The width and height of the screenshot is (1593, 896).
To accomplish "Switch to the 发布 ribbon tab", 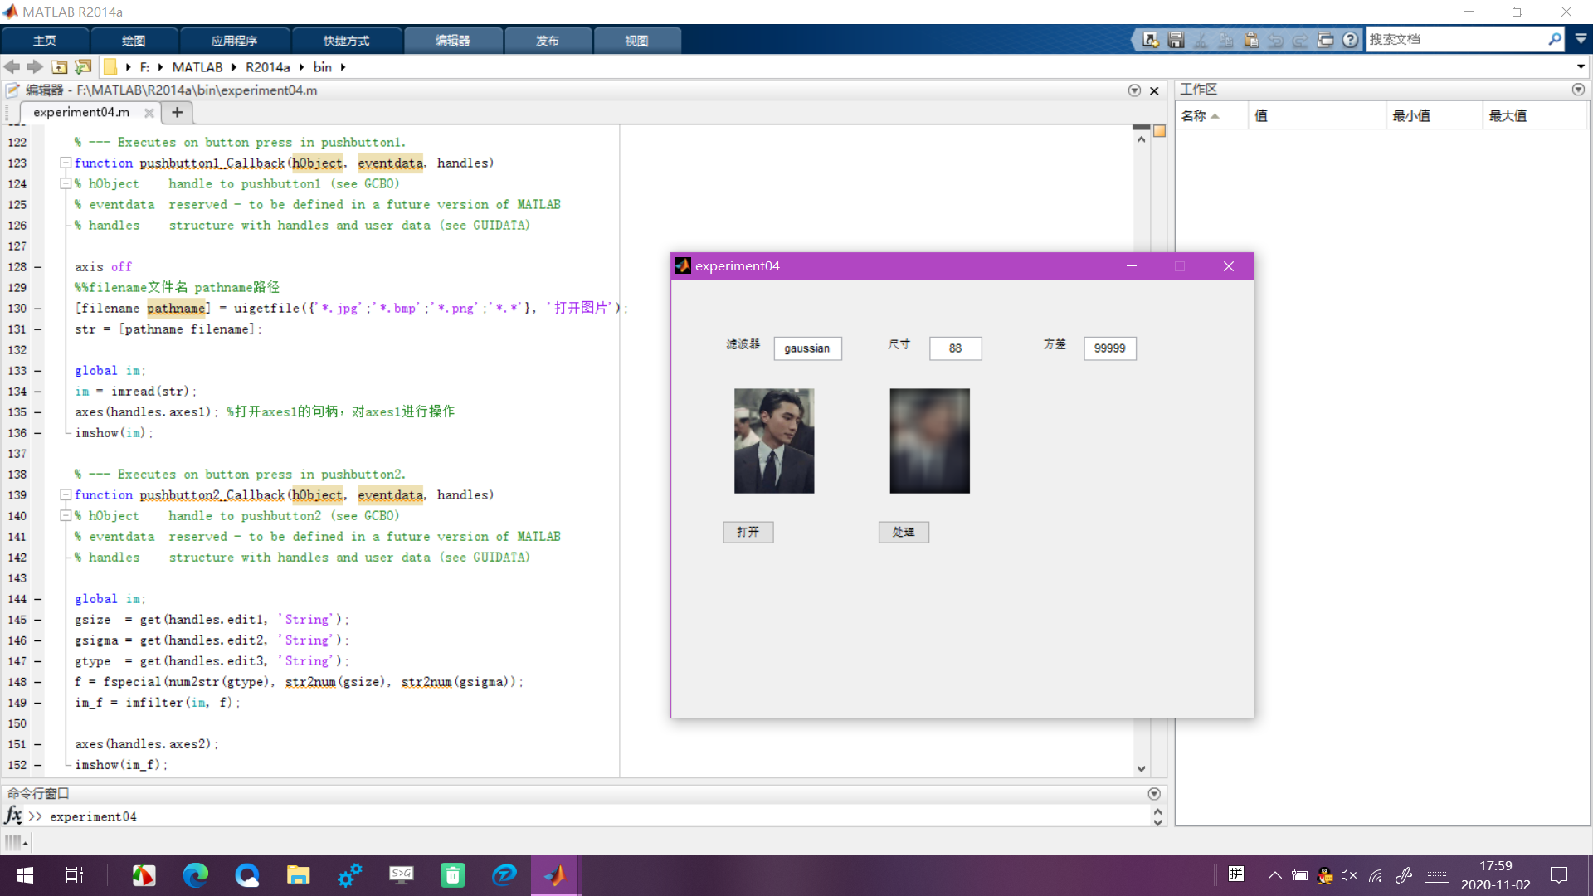I will coord(547,41).
